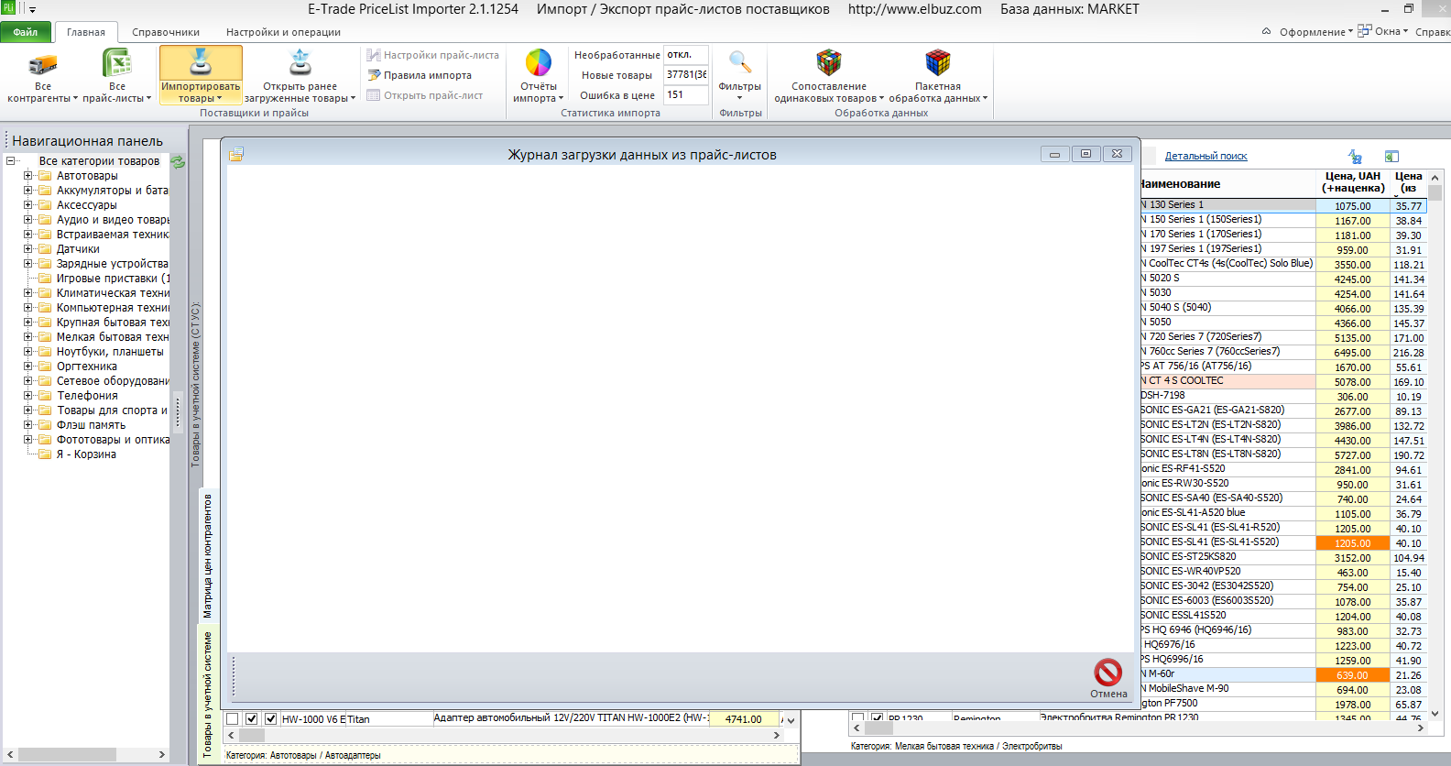Click orange price cell 1205.00

pyautogui.click(x=1352, y=543)
